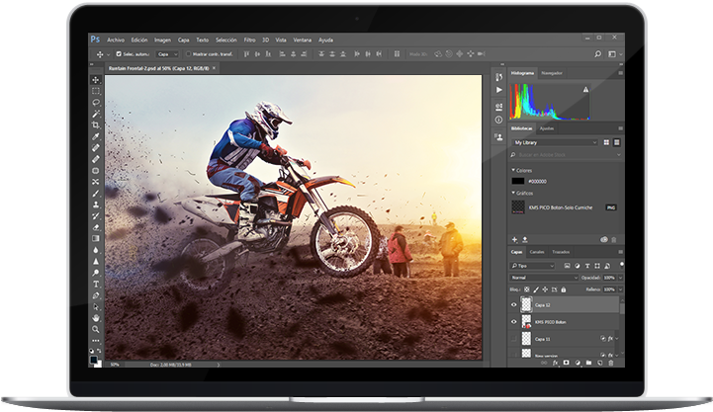Viewport: 713px width, 412px height.
Task: Open the search magnifier in options bar
Action: coord(598,54)
